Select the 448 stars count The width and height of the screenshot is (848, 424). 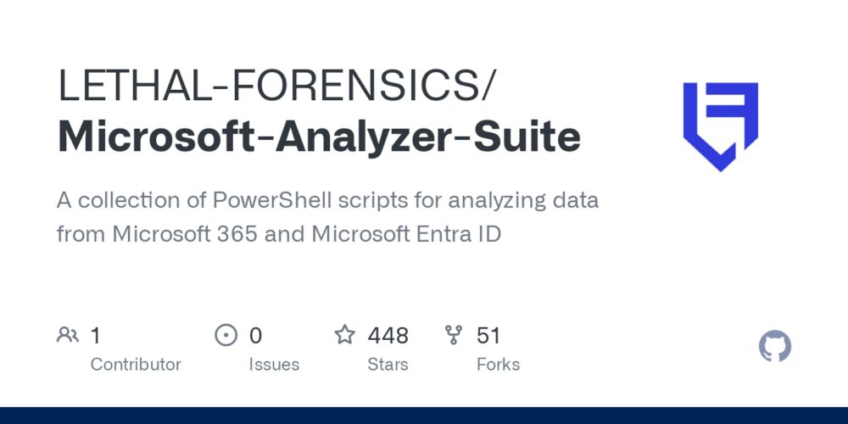click(x=388, y=335)
